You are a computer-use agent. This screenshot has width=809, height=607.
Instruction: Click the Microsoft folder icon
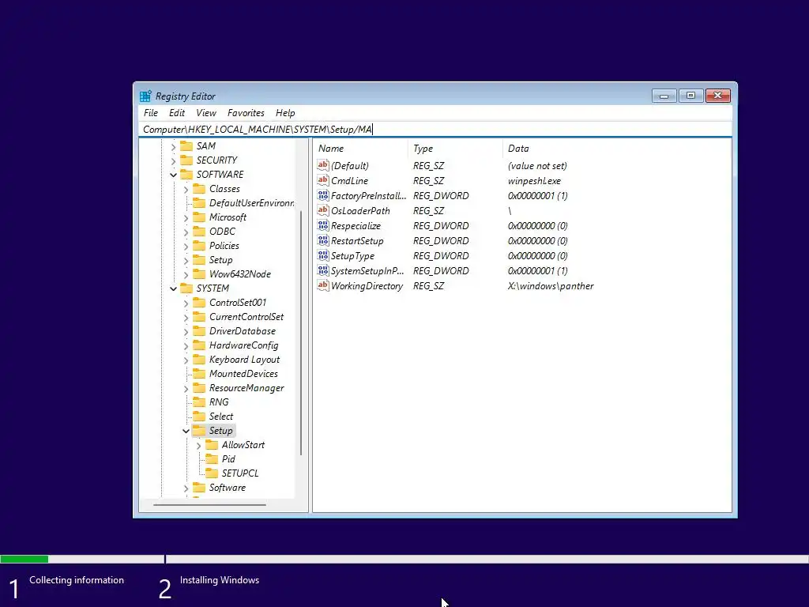199,217
